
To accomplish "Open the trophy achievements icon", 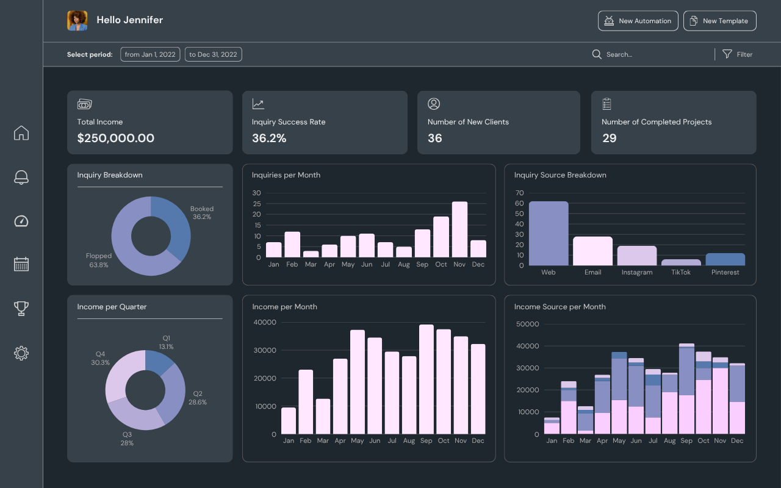I will pyautogui.click(x=21, y=309).
